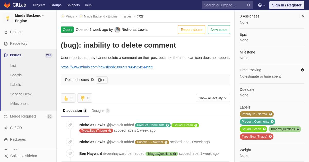Click help icon on sidebar Priority::2 - Normal label
The image size is (309, 162).
(x=271, y=114)
